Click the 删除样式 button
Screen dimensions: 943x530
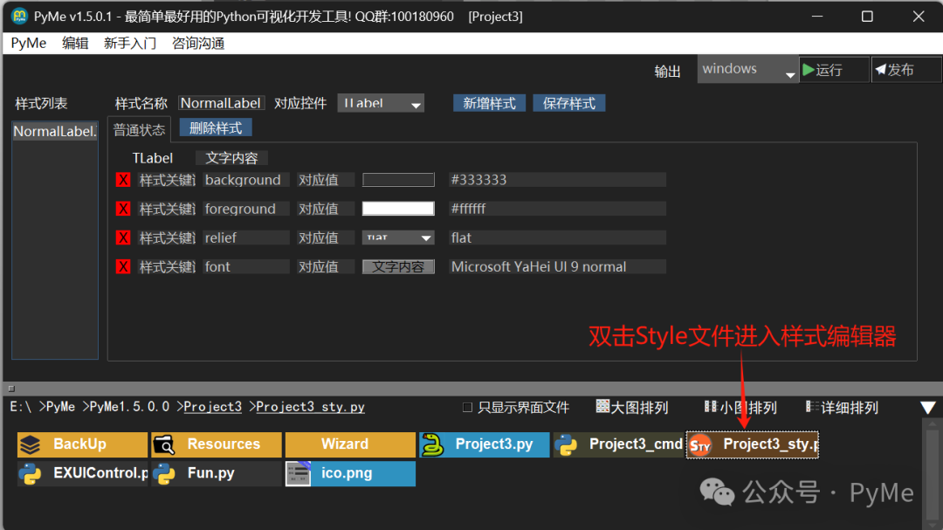click(x=216, y=128)
